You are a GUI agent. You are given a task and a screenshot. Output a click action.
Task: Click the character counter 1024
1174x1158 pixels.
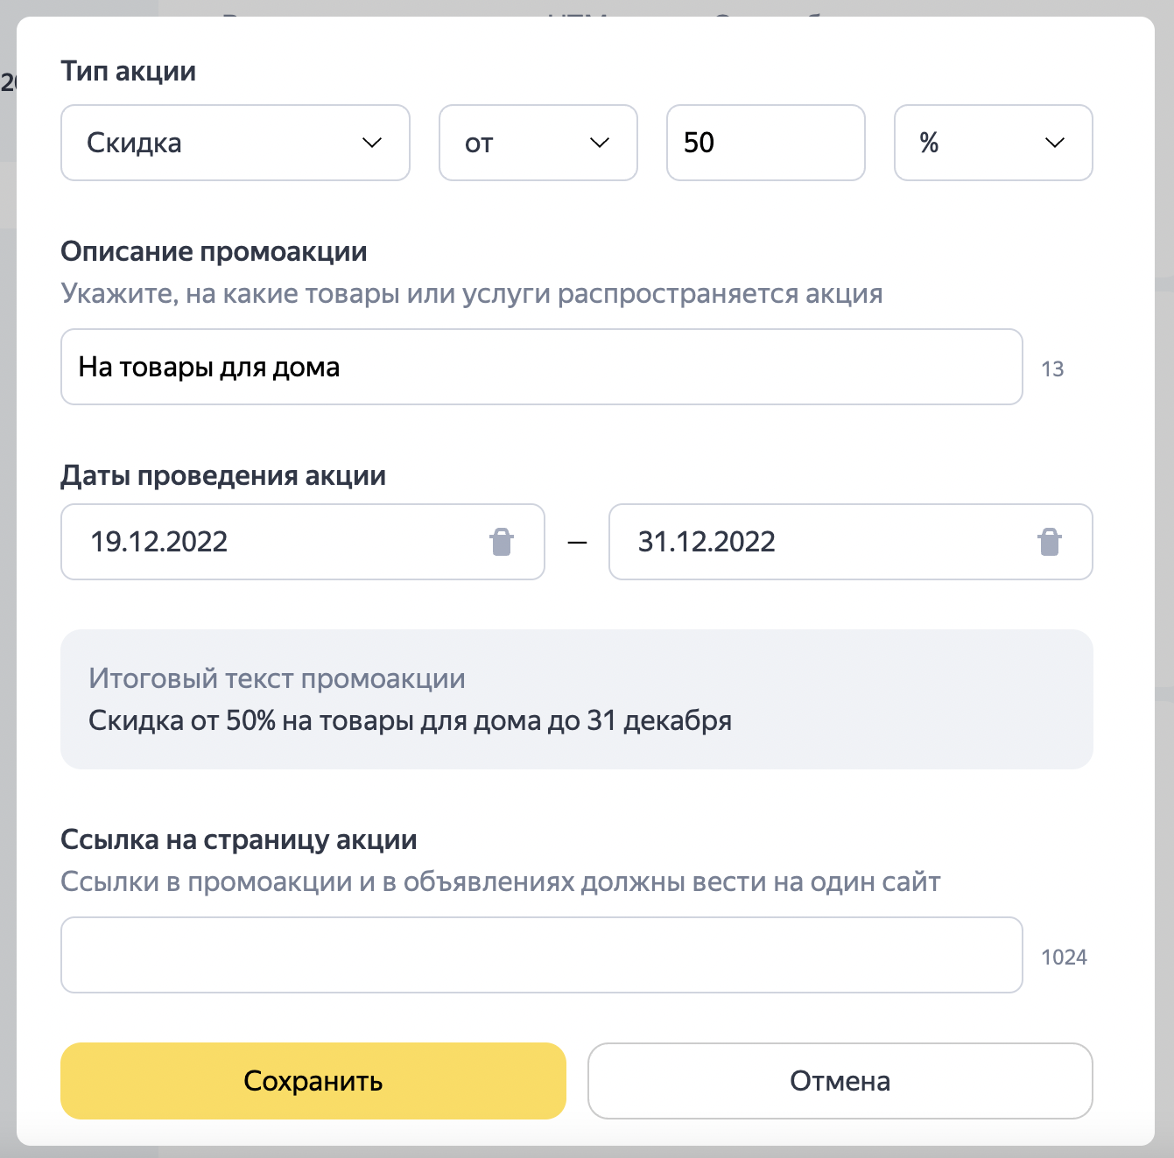click(1064, 957)
